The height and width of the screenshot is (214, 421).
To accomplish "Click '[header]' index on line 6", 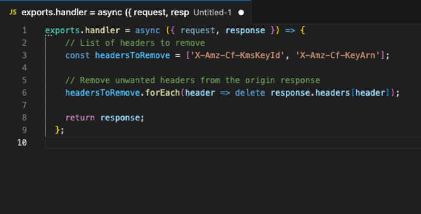I will (x=370, y=93).
